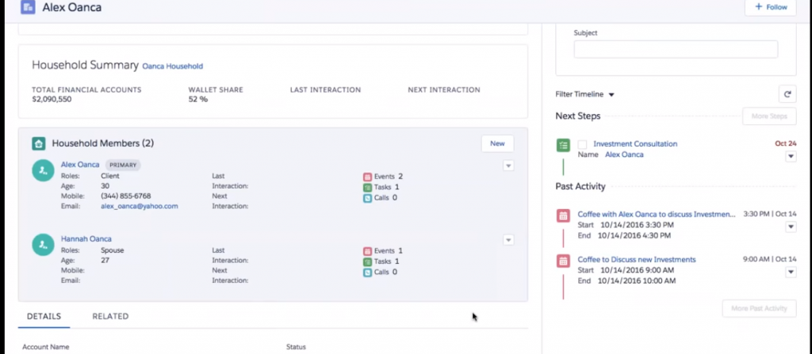812x354 pixels.
Task: Click New button in Household Members
Action: click(x=497, y=143)
